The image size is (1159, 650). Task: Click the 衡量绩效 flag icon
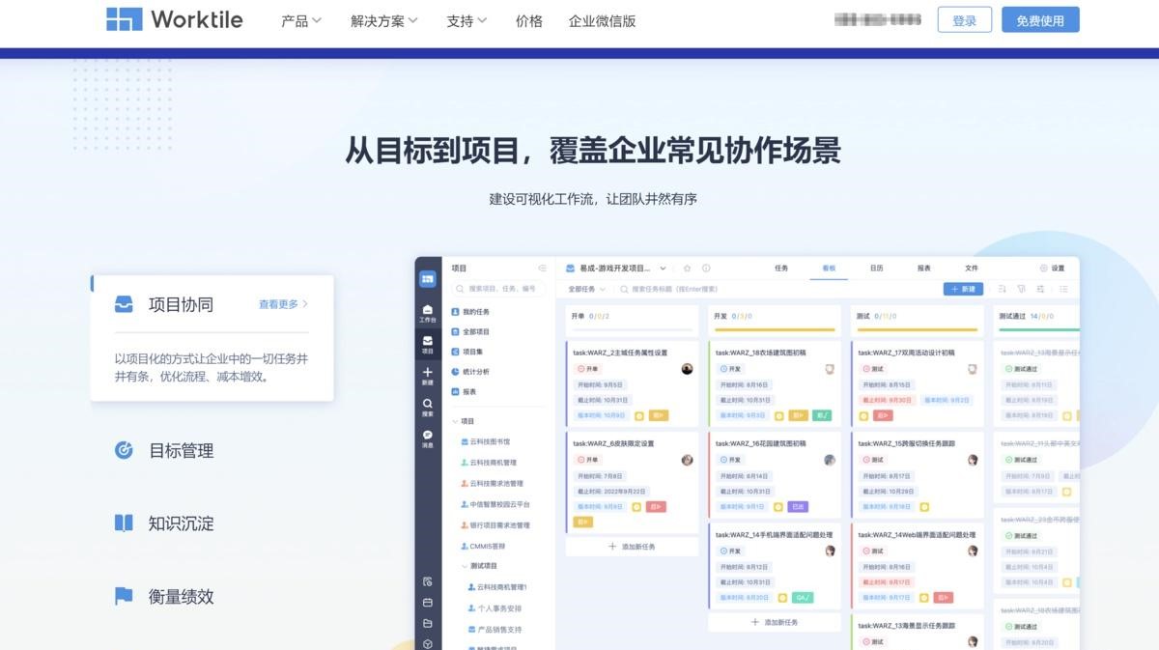coord(124,597)
